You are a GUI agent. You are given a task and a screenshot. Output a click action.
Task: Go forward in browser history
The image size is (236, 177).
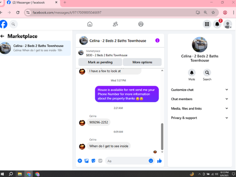9,12
